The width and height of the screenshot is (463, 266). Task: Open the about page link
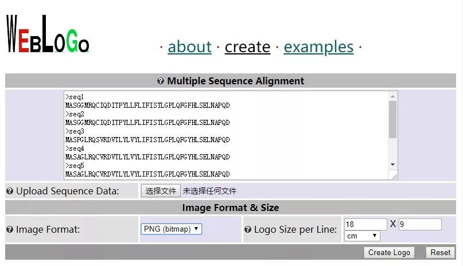[x=189, y=47]
